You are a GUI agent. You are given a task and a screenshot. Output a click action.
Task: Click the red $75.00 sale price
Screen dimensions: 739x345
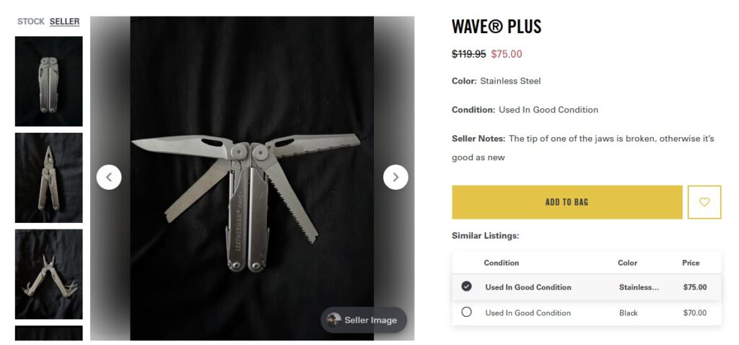(506, 54)
